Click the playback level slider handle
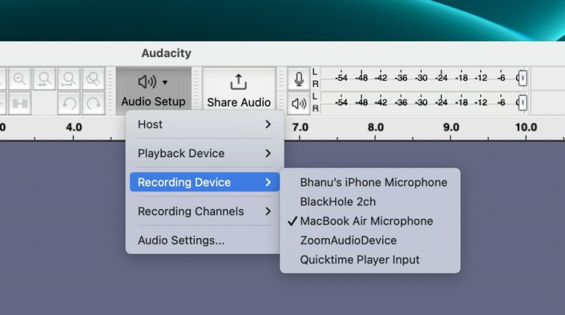The height and width of the screenshot is (315, 565). click(523, 103)
